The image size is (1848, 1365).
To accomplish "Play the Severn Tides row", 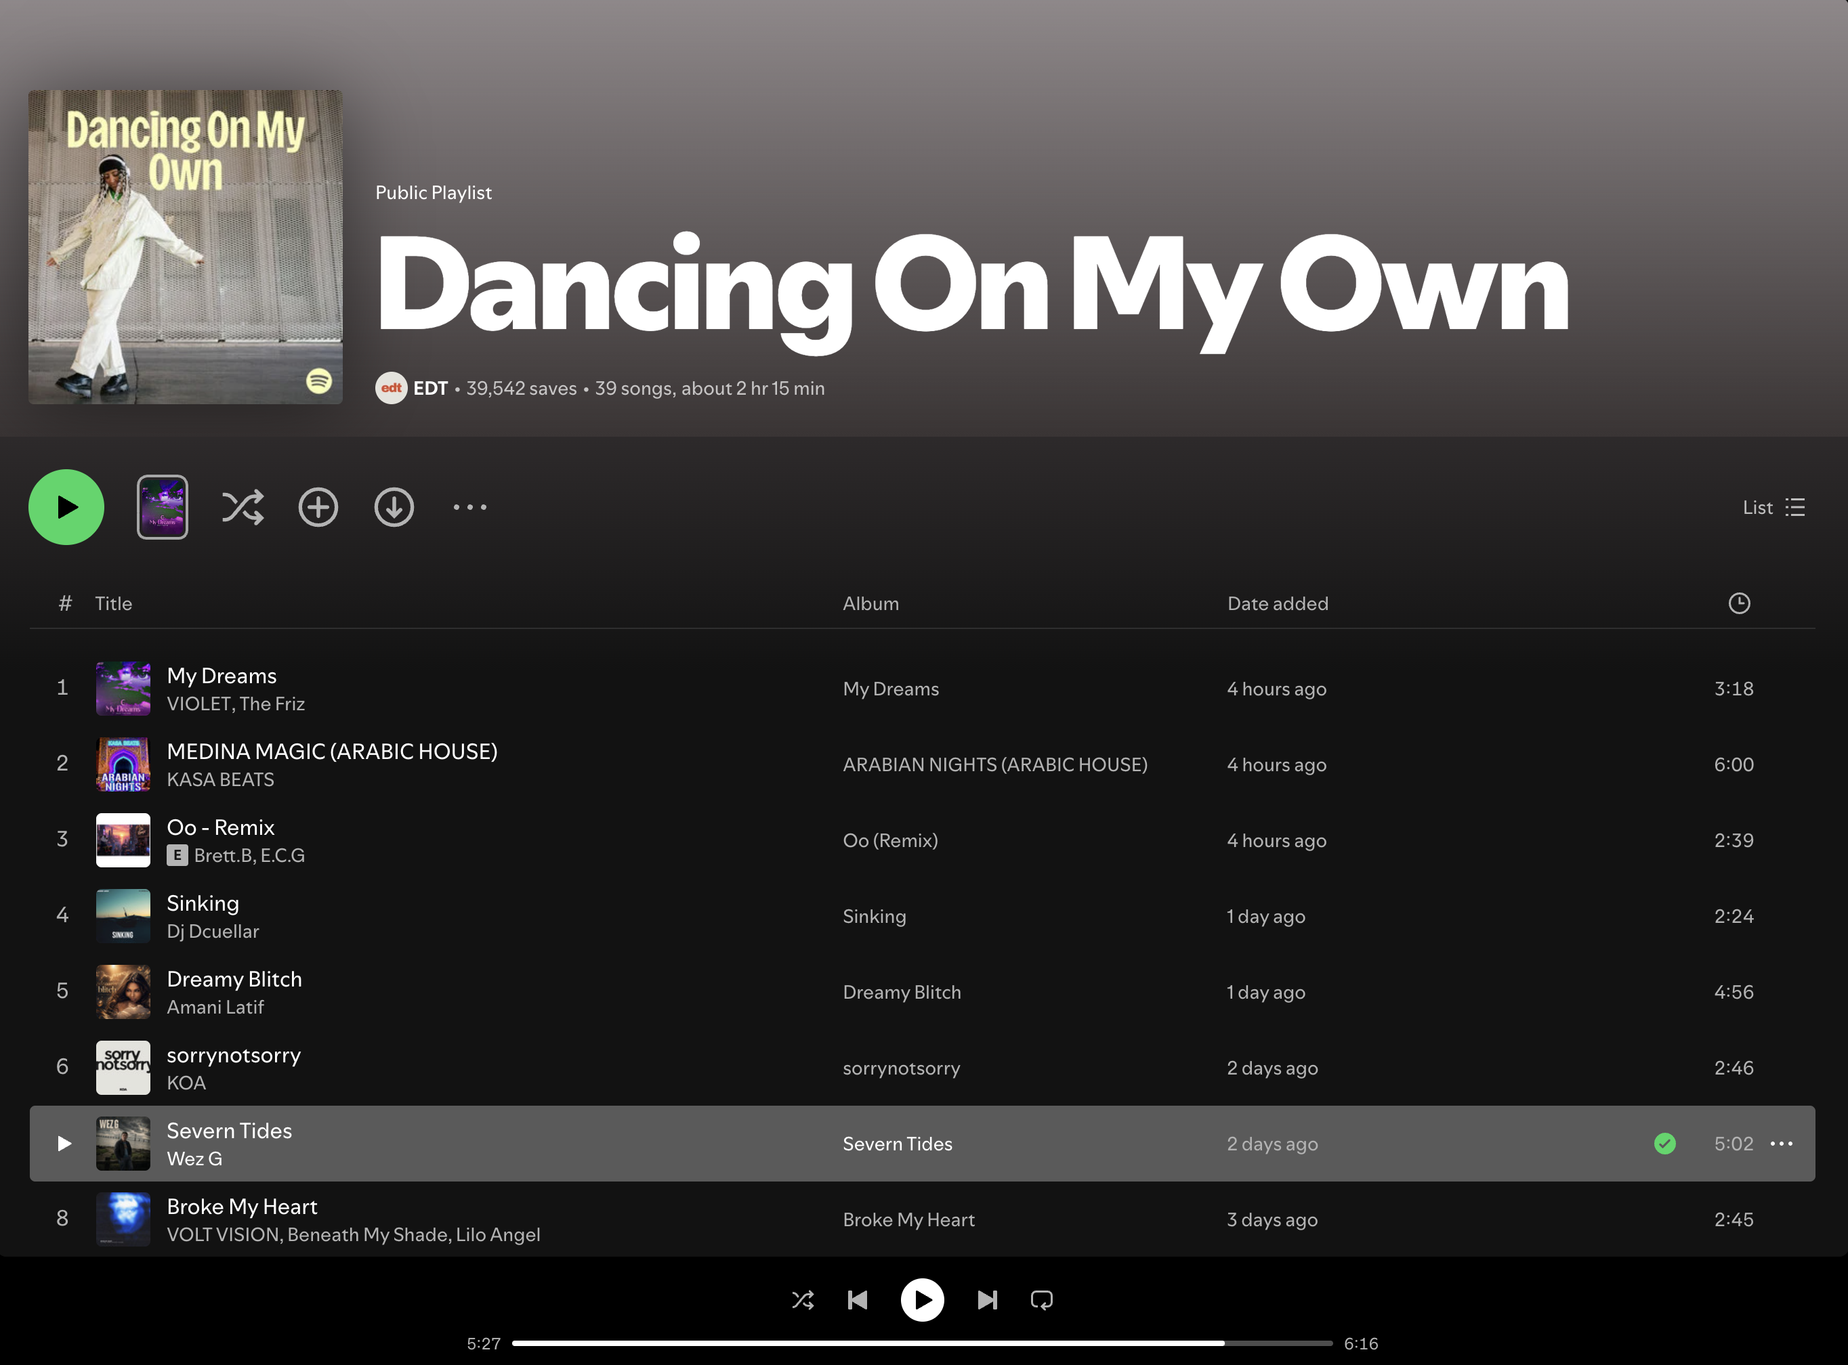I will pos(64,1144).
